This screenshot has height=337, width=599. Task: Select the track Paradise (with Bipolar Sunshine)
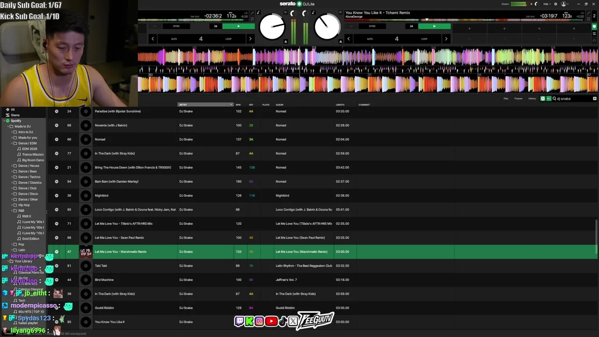pyautogui.click(x=117, y=111)
